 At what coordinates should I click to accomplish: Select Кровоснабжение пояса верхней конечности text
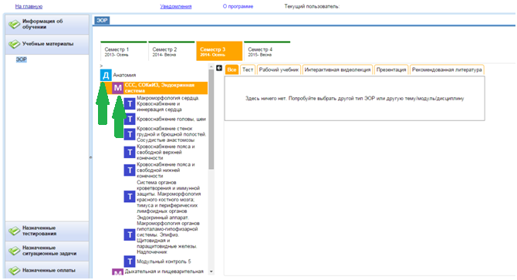coord(166,152)
